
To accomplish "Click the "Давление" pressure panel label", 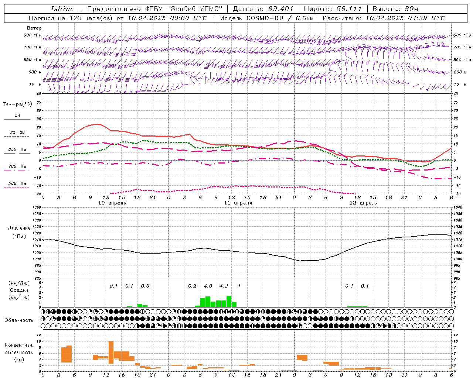I will [x=19, y=228].
